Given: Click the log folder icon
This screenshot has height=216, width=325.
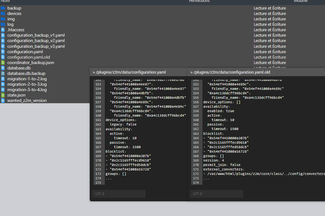Looking at the screenshot, I should [3, 24].
